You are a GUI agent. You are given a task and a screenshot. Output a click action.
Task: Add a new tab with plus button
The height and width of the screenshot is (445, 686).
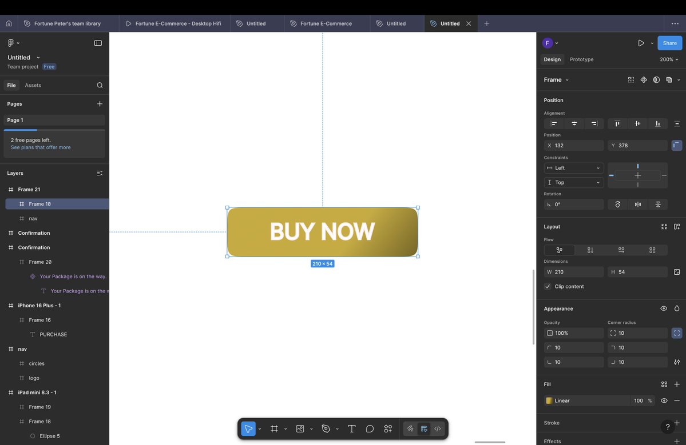pos(486,23)
